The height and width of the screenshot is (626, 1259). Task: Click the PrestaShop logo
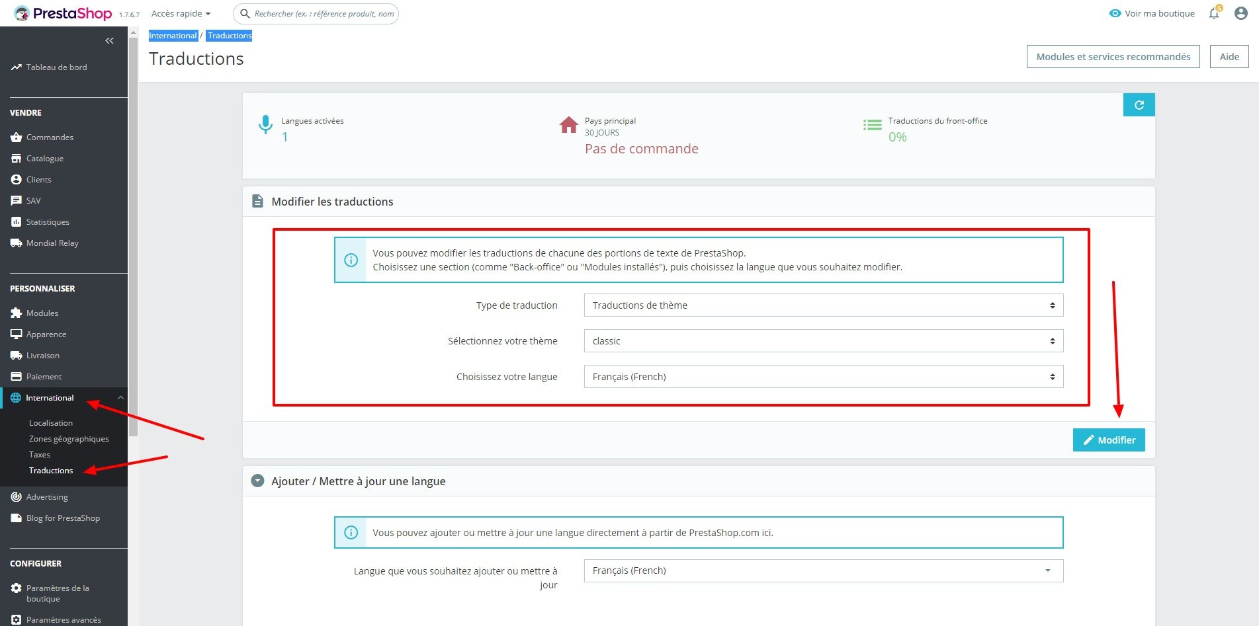click(x=63, y=13)
